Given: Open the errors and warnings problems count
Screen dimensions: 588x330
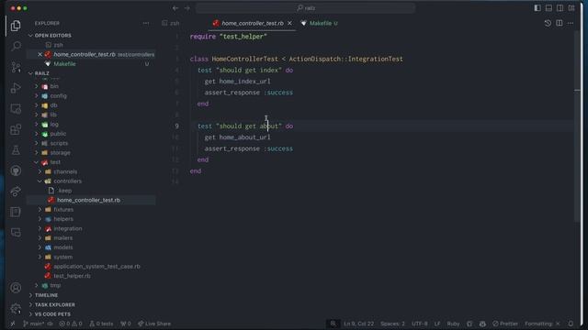Looking at the screenshot, I should (x=70, y=324).
